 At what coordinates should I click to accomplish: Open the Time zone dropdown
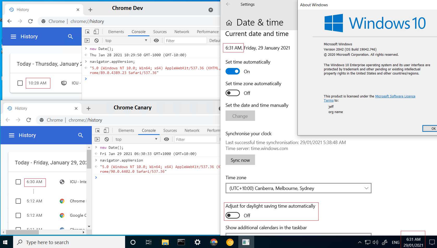[298, 188]
